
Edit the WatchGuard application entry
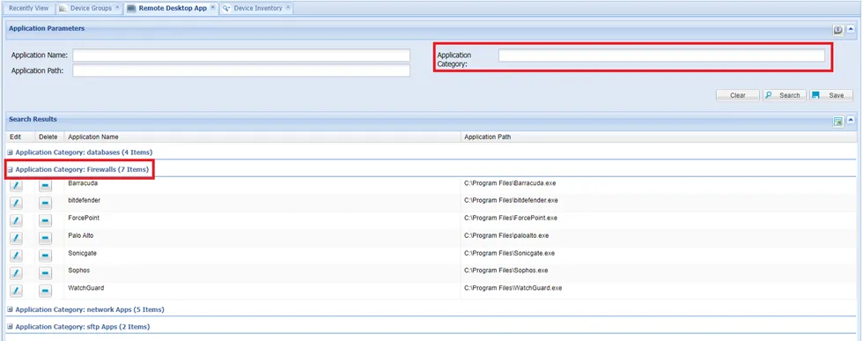tap(16, 292)
